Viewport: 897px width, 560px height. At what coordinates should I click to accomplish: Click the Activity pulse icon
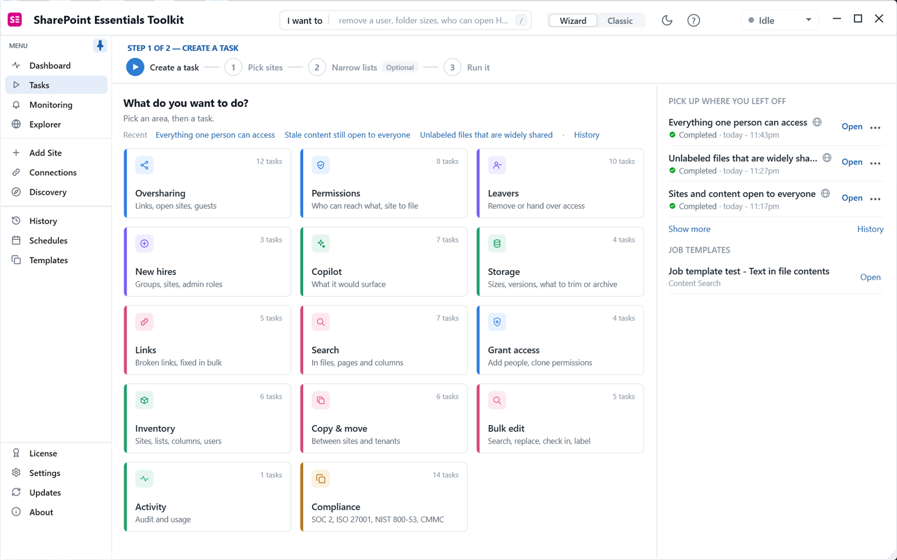coord(144,479)
